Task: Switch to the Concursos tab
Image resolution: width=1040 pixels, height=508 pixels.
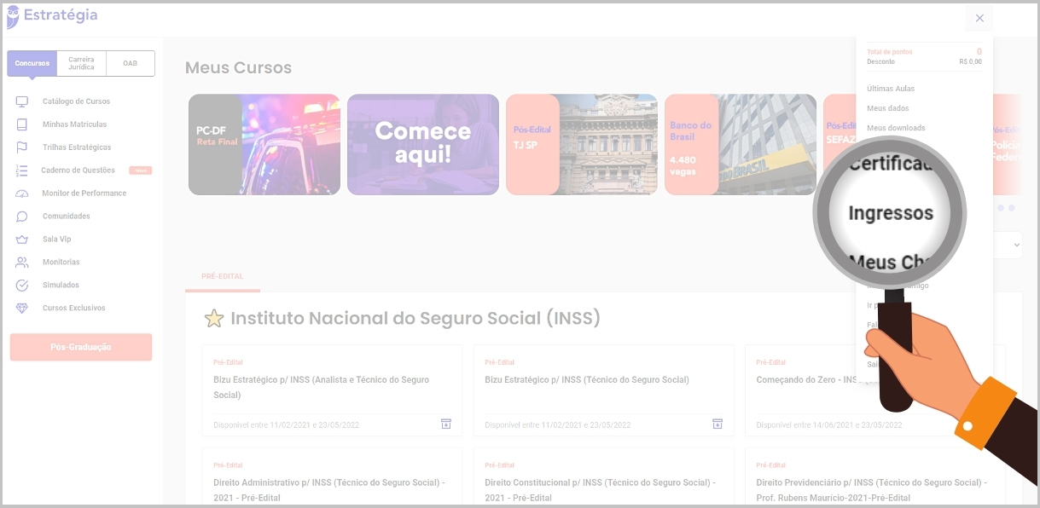Action: point(32,64)
